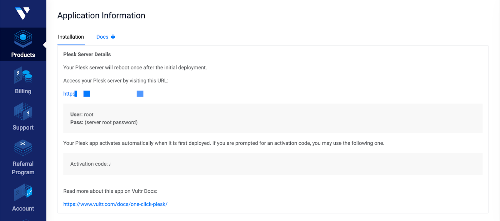Image resolution: width=500 pixels, height=221 pixels.
Task: Open Billing via the coins icon
Action: (x=23, y=76)
